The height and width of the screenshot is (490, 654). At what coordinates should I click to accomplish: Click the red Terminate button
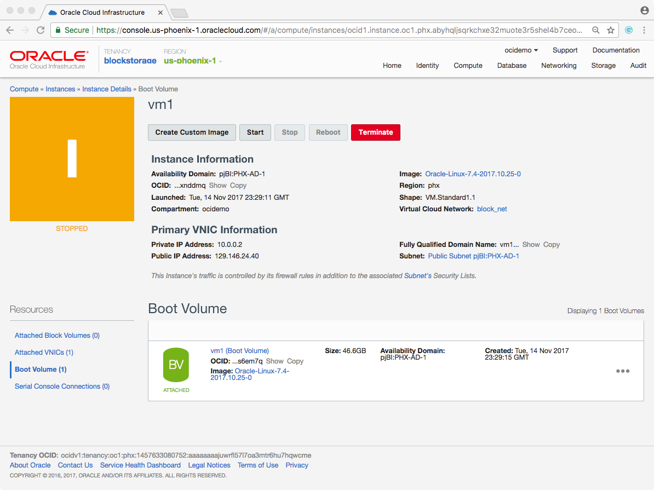coord(375,132)
